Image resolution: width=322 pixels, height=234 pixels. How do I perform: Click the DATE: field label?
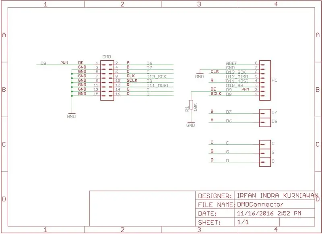coord(207,214)
